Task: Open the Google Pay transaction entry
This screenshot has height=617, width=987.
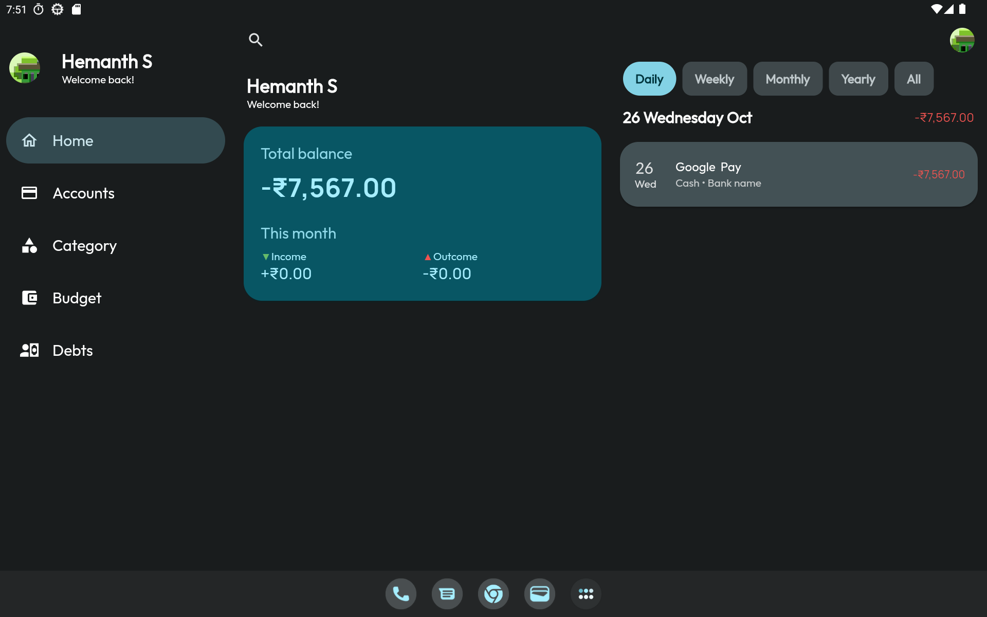Action: point(798,174)
